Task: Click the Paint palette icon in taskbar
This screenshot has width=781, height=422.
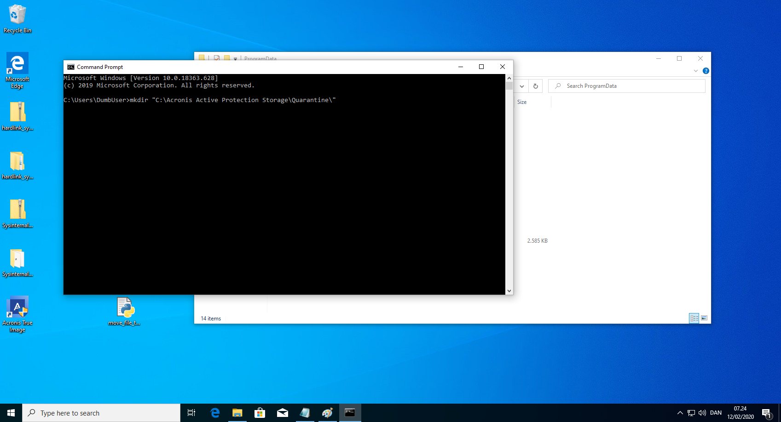Action: (x=327, y=413)
